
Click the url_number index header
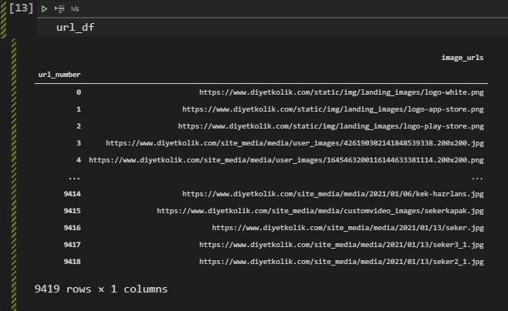[x=59, y=75]
